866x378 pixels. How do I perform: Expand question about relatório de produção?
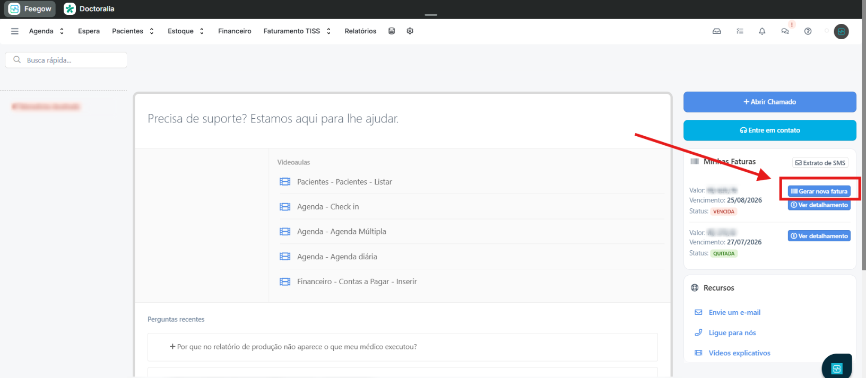(403, 347)
